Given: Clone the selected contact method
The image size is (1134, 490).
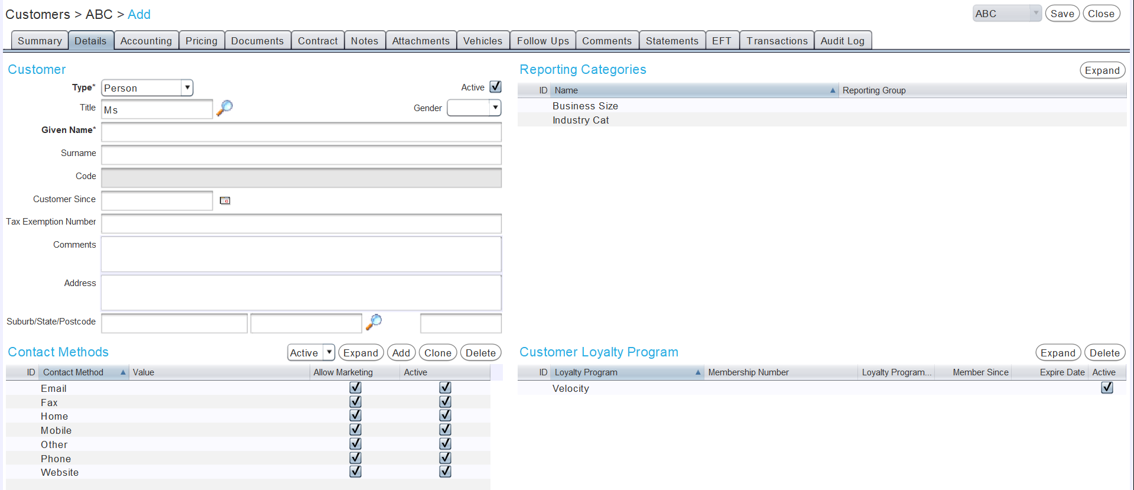Looking at the screenshot, I should (x=438, y=353).
